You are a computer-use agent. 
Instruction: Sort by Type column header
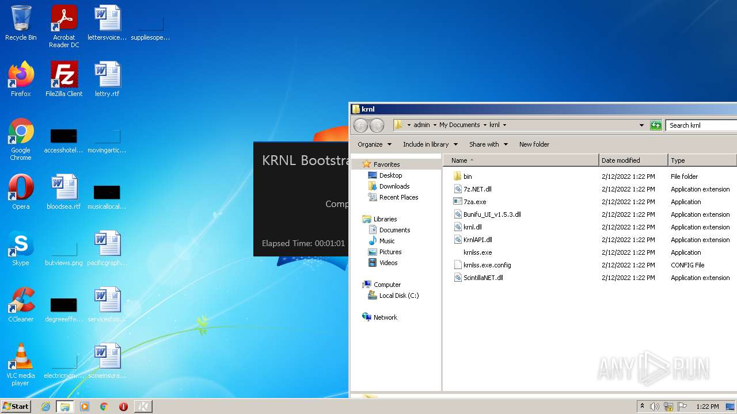[702, 160]
